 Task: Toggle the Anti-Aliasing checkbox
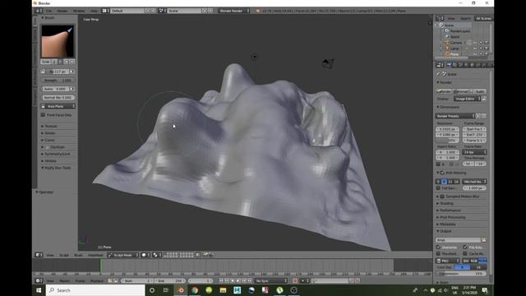coord(442,173)
